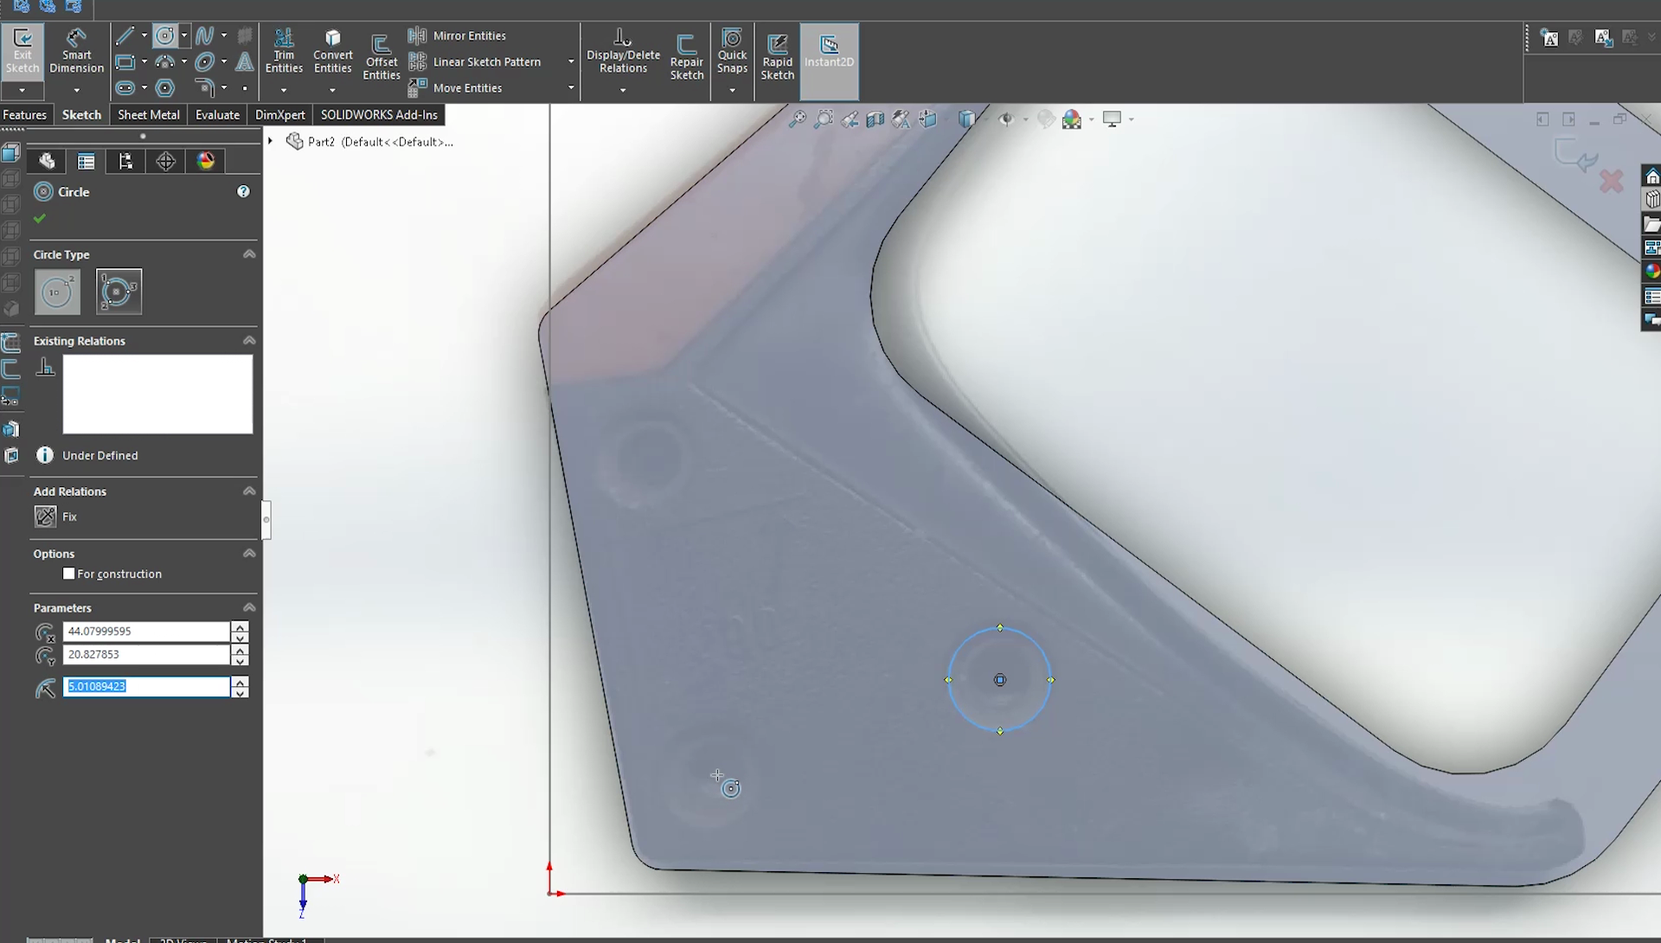
Task: Confirm the circle with the green checkmark
Action: pos(39,219)
